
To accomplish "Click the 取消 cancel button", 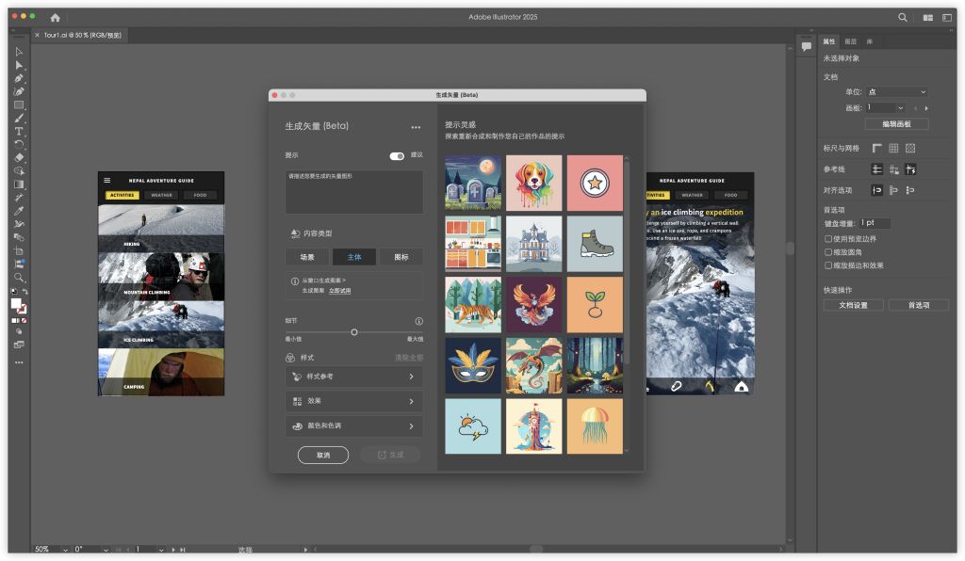I will coord(323,455).
